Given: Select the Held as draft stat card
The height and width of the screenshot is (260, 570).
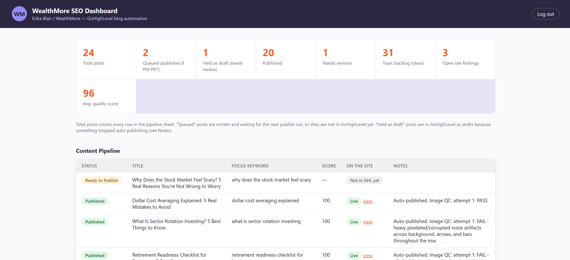Looking at the screenshot, I should (x=226, y=59).
